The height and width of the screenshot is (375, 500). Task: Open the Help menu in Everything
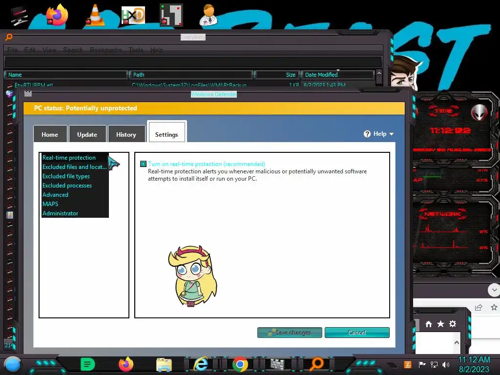click(157, 50)
